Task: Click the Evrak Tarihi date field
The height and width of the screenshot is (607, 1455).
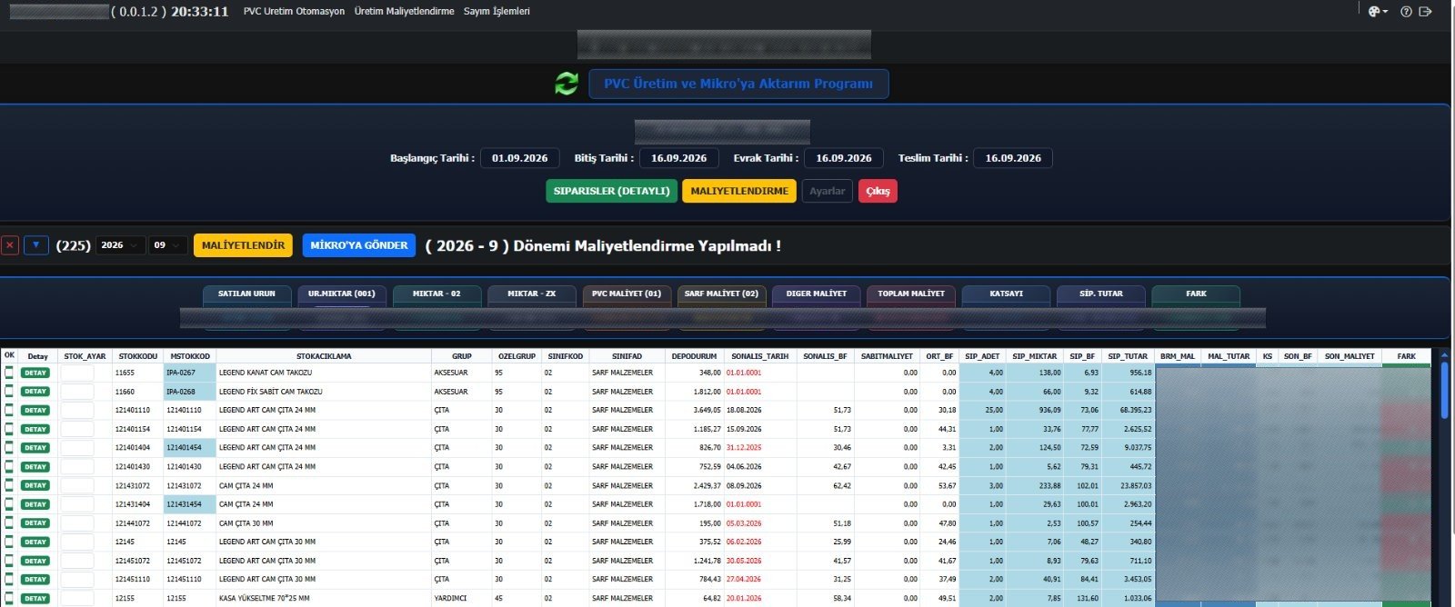Action: tap(844, 158)
